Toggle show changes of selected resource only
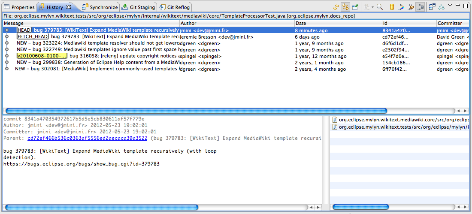 pyautogui.click(x=420, y=6)
